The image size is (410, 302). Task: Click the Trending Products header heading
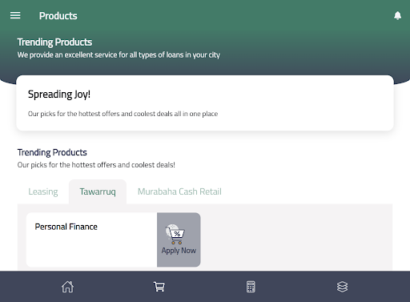point(54,42)
